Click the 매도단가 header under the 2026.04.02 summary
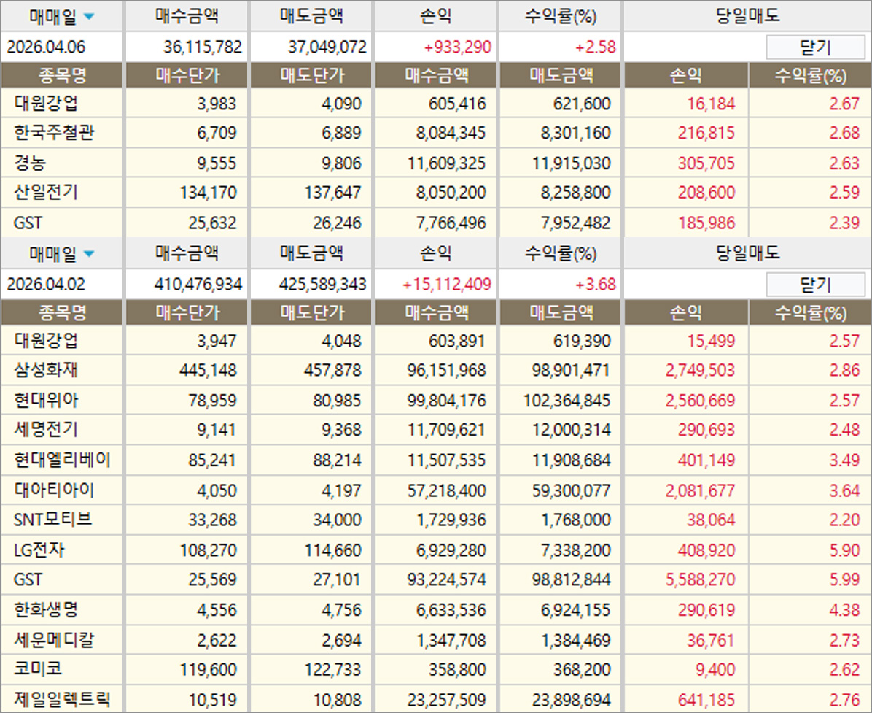872x713 pixels. tap(311, 314)
